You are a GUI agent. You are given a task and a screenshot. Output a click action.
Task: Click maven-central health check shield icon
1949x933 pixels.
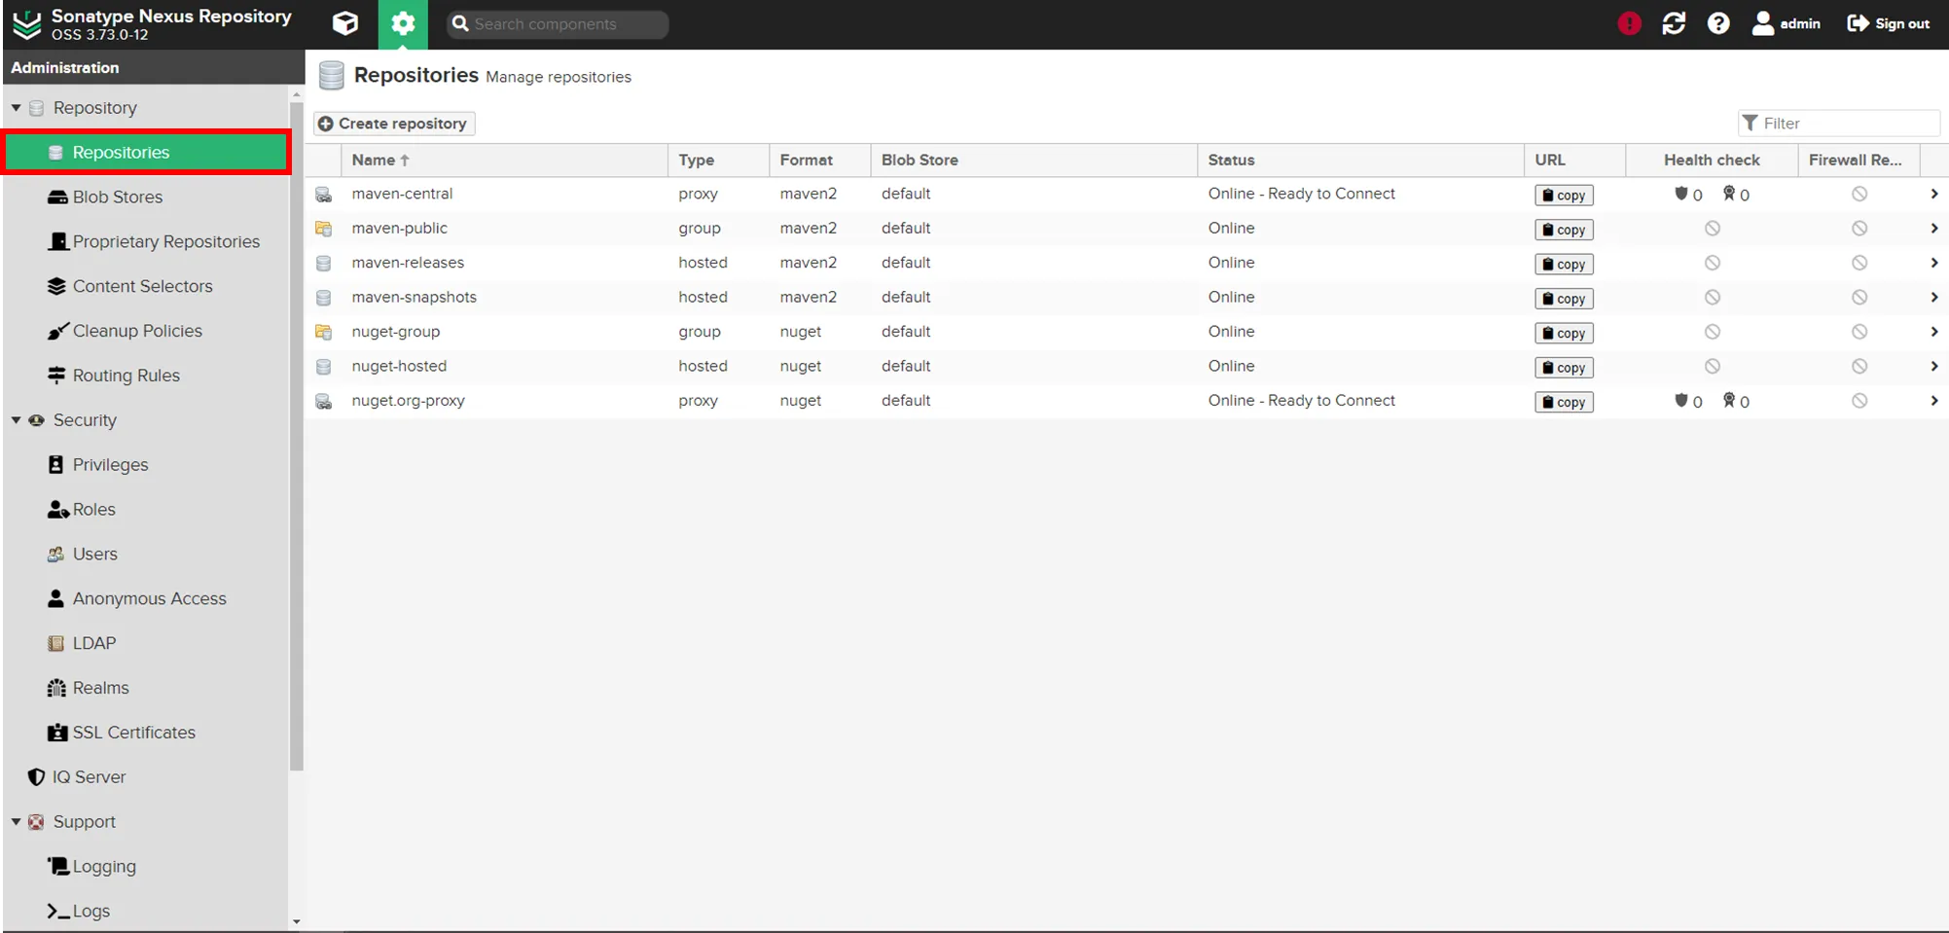(x=1680, y=194)
